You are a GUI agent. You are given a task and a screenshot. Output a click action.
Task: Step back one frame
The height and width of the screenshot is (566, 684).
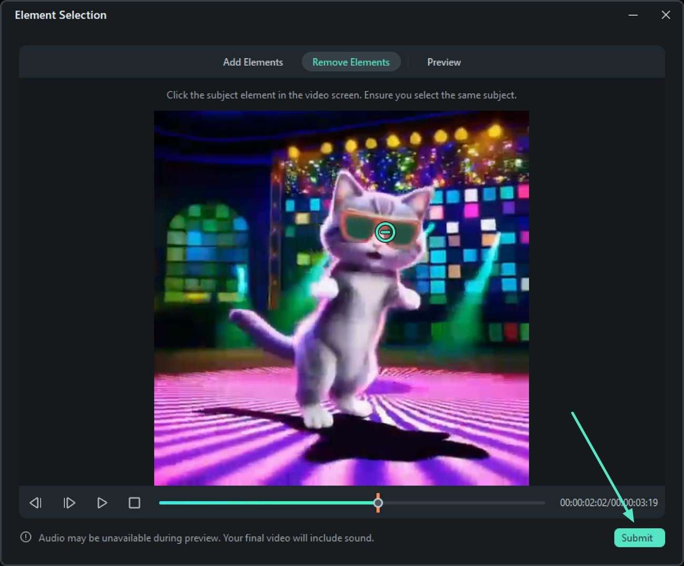(36, 503)
